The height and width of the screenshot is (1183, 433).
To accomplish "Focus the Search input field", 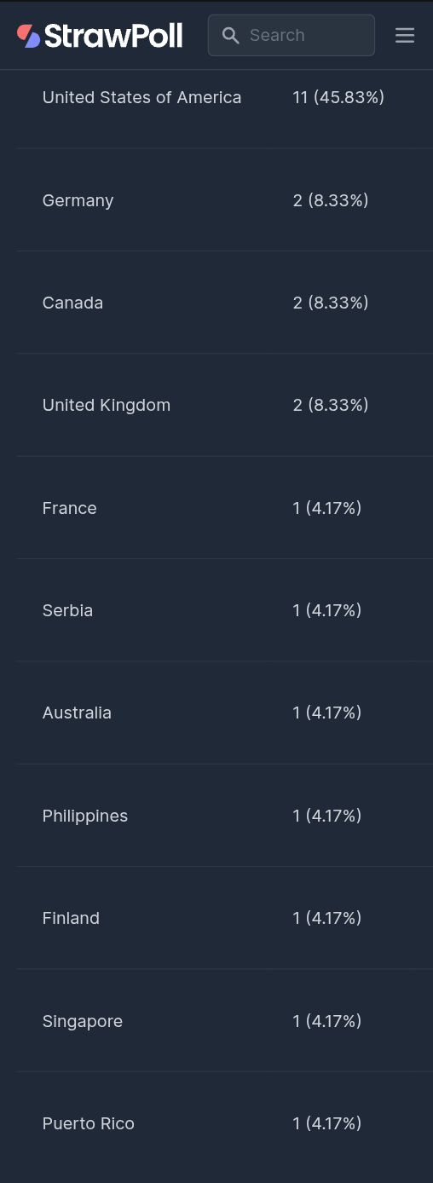I will coord(292,35).
